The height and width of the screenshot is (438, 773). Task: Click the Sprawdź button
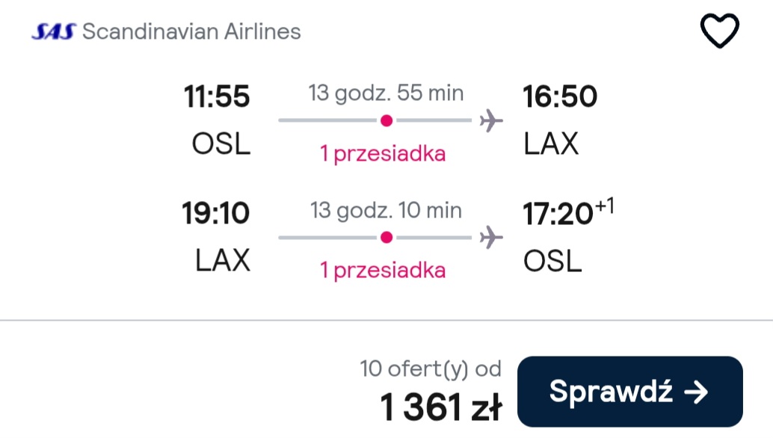[x=630, y=392]
